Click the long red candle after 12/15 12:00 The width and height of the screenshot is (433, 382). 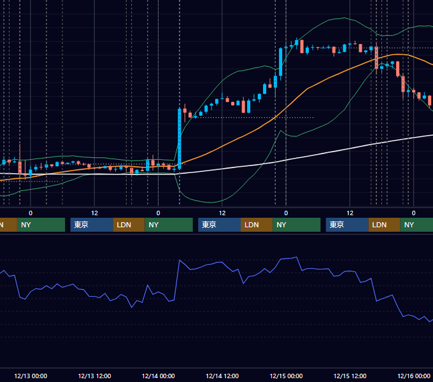point(376,58)
